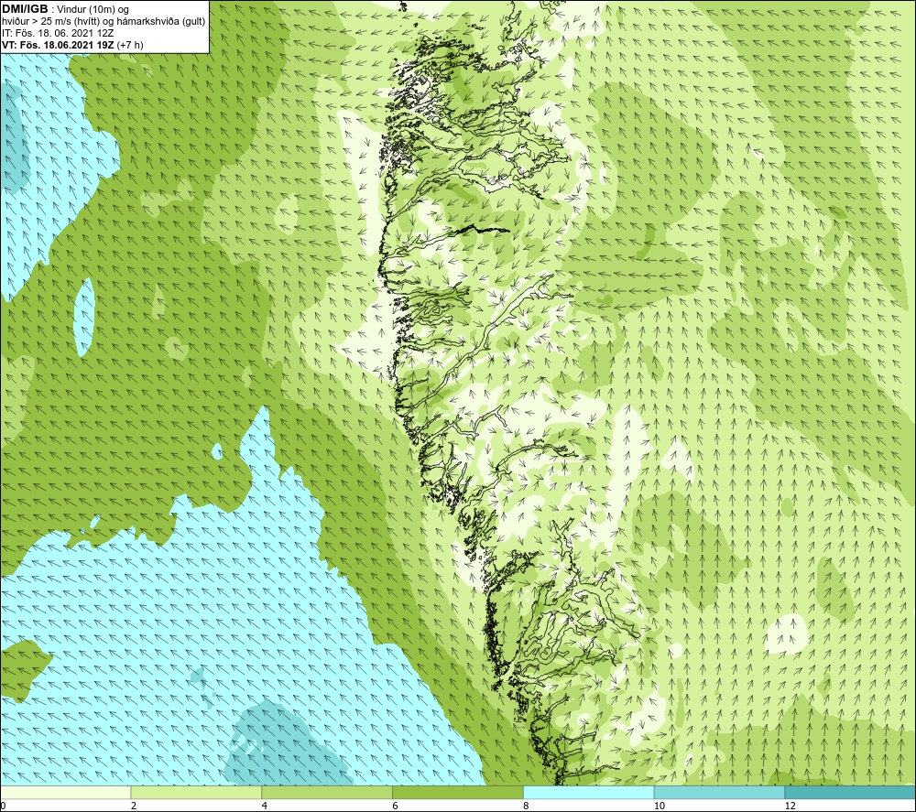The width and height of the screenshot is (916, 812).
Task: Click the DMI/IGB title text
Action: (25, 9)
